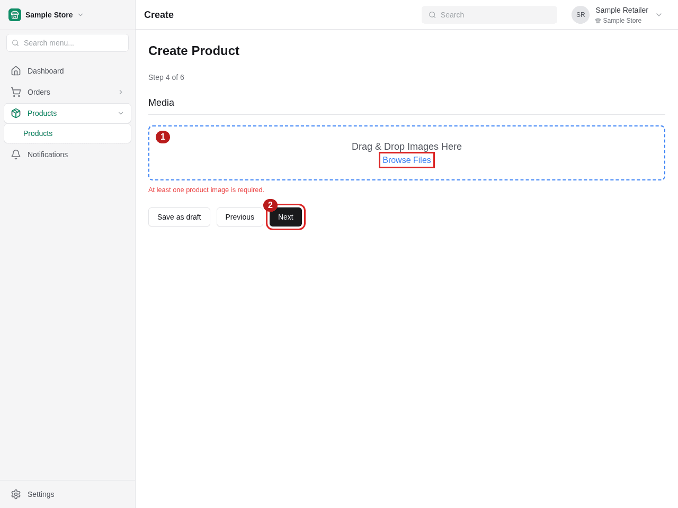Viewport: 678px width, 508px height.
Task: Expand the Orders submenu chevron
Action: click(x=121, y=92)
